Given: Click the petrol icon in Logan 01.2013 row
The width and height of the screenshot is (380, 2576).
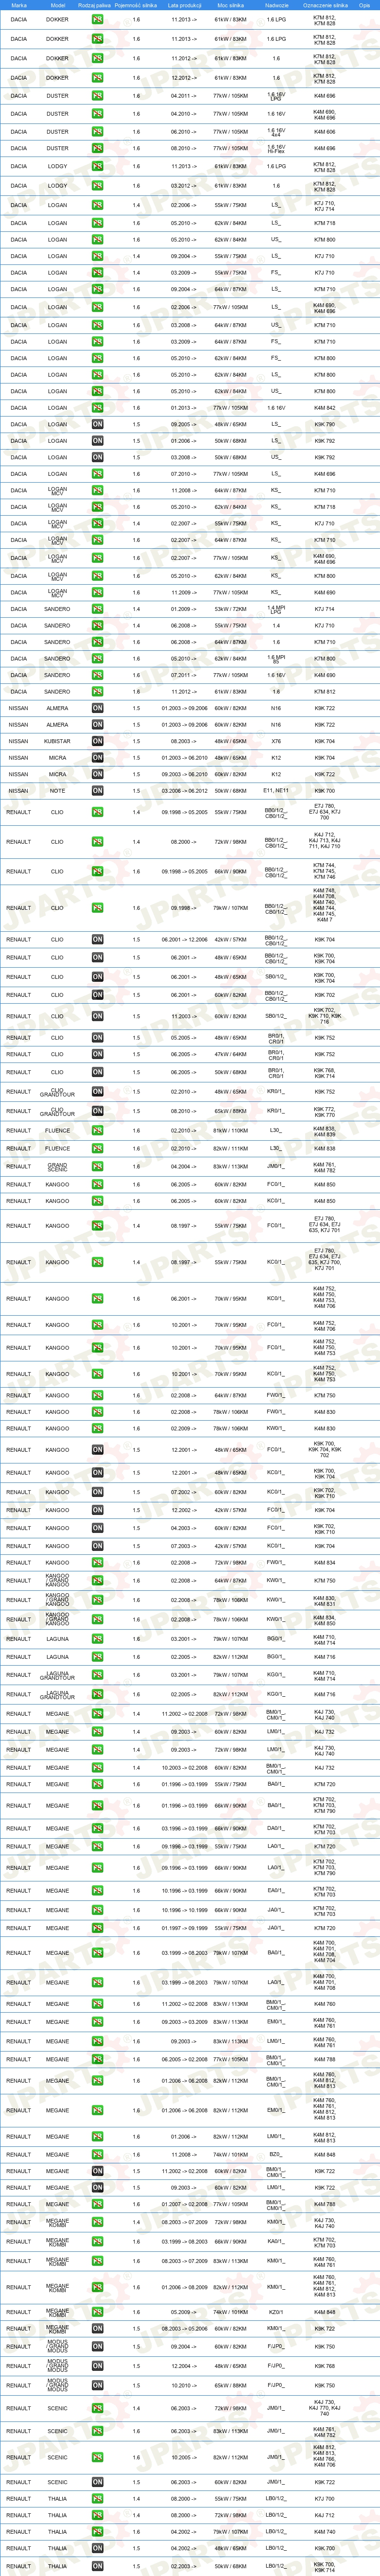Looking at the screenshot, I should tap(97, 408).
